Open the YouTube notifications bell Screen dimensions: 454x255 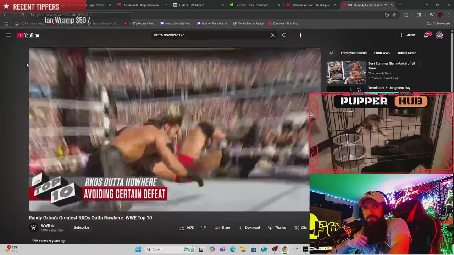pos(427,35)
